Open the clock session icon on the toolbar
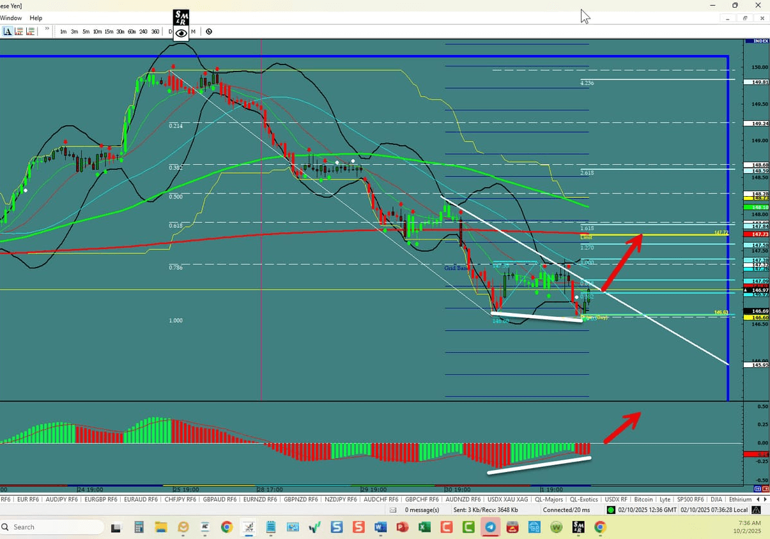 click(x=209, y=31)
